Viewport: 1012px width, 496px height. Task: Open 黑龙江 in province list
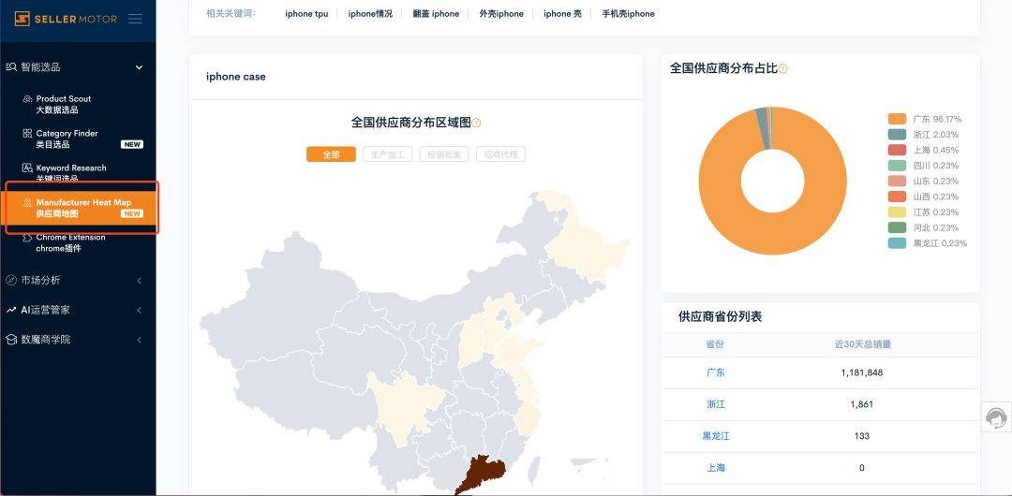pyautogui.click(x=715, y=436)
